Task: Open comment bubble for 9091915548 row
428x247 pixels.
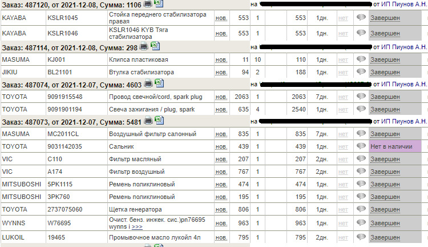Action: point(361,96)
